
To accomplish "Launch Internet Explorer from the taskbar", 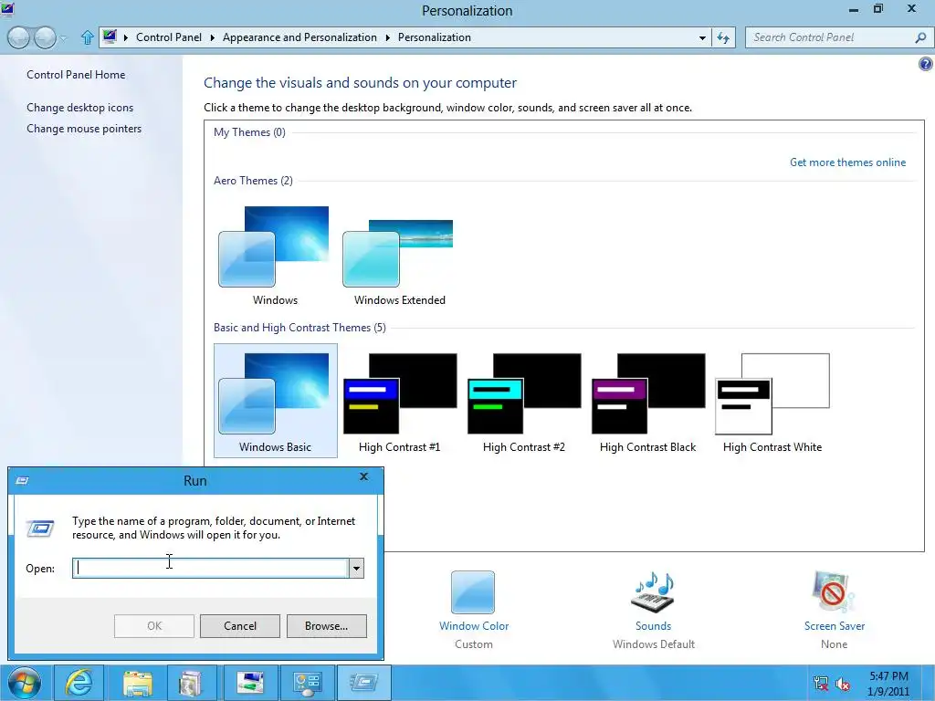I will pos(79,683).
